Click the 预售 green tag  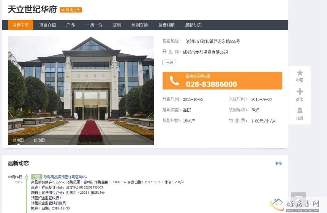point(37,177)
